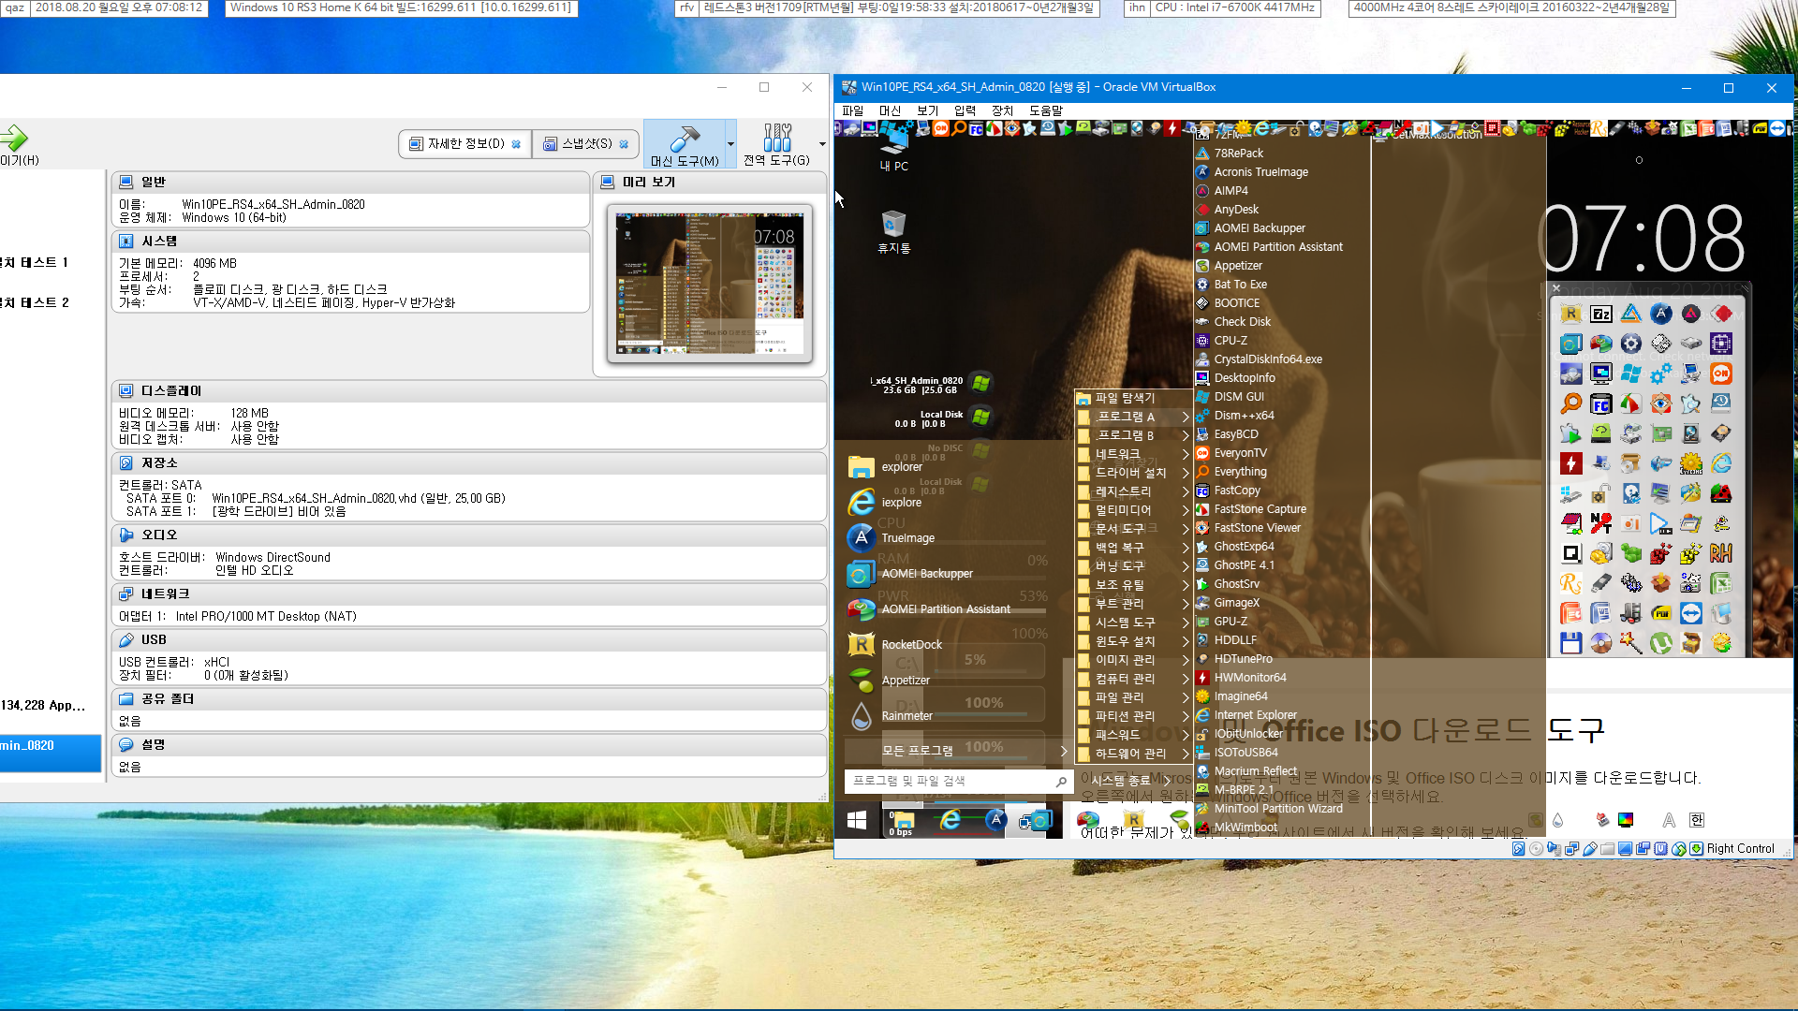The height and width of the screenshot is (1011, 1798).
Task: Open the Excel icon in the dock
Action: pos(1721,584)
